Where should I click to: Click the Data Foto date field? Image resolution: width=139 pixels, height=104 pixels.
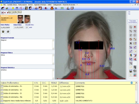click(x=19, y=27)
